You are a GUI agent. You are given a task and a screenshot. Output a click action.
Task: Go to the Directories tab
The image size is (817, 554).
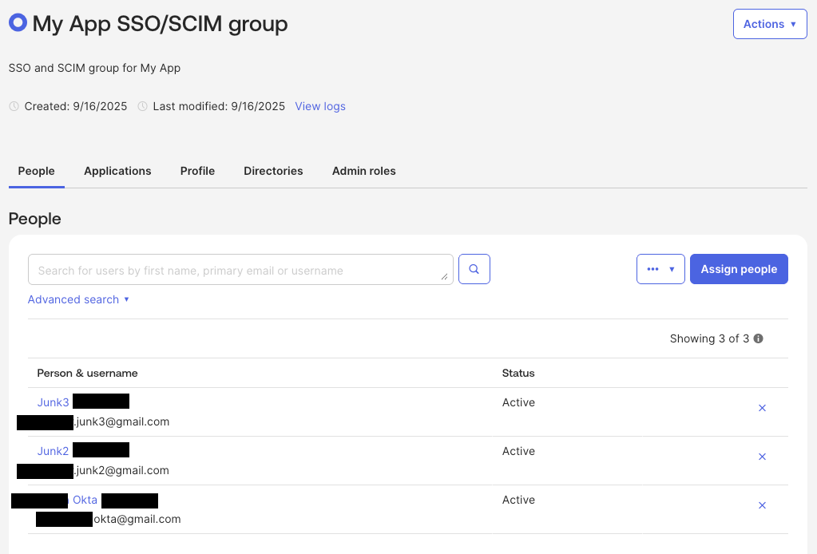(x=273, y=171)
